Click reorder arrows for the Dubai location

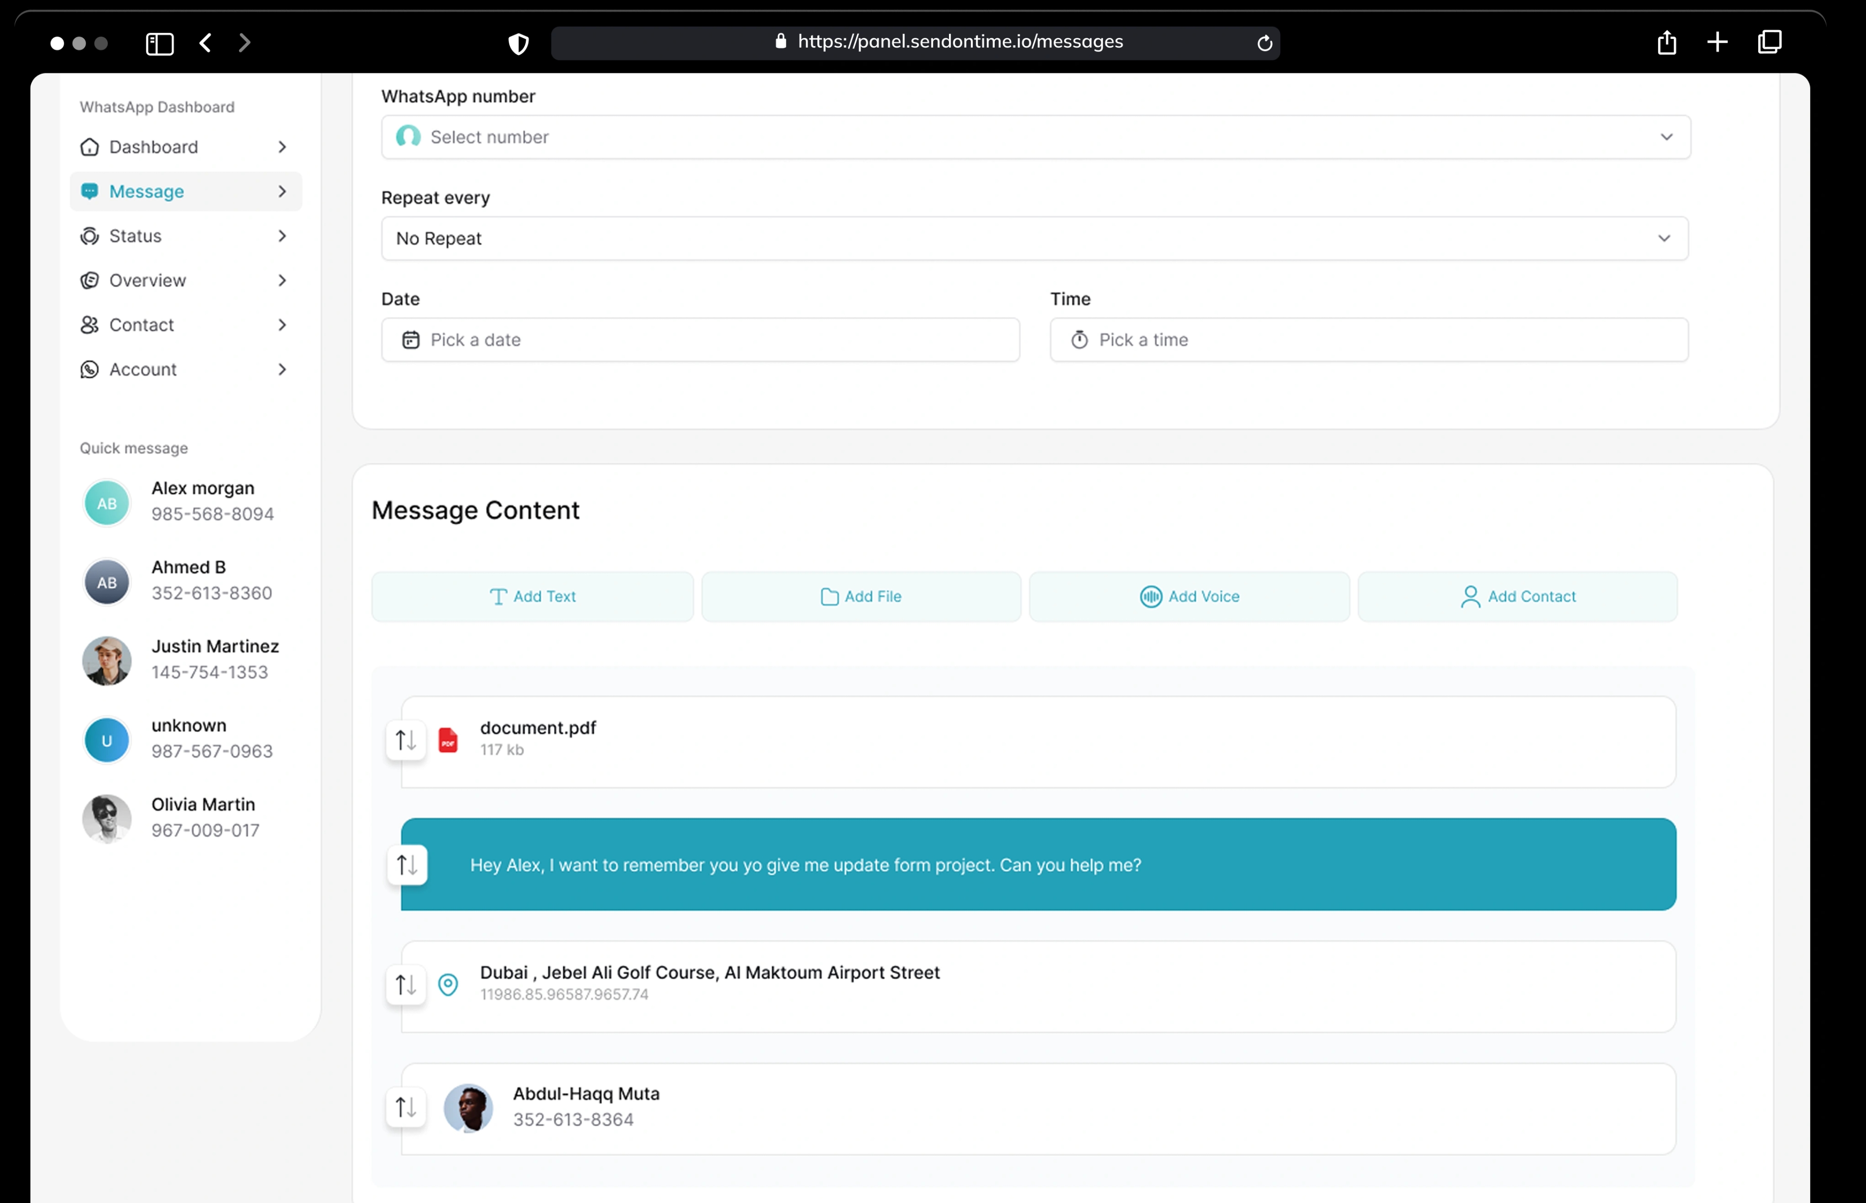click(406, 984)
